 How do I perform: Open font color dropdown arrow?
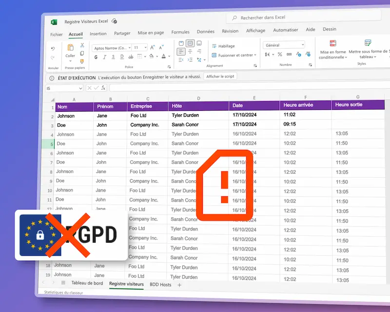tap(169, 56)
